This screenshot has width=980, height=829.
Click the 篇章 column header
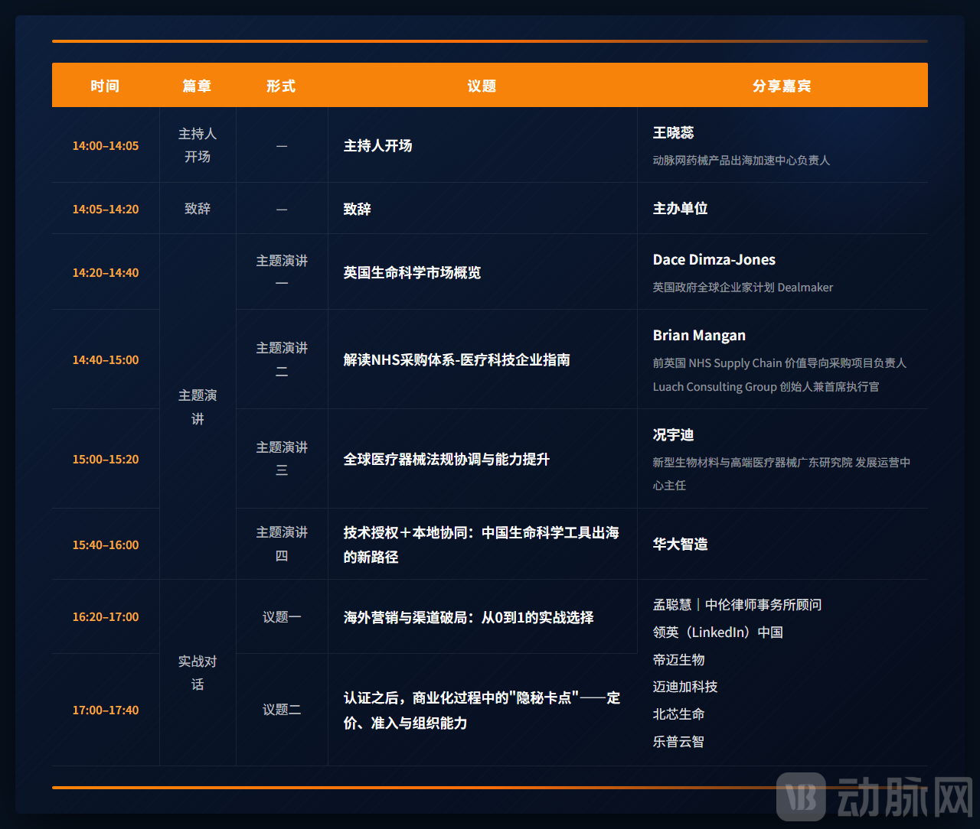click(x=197, y=86)
